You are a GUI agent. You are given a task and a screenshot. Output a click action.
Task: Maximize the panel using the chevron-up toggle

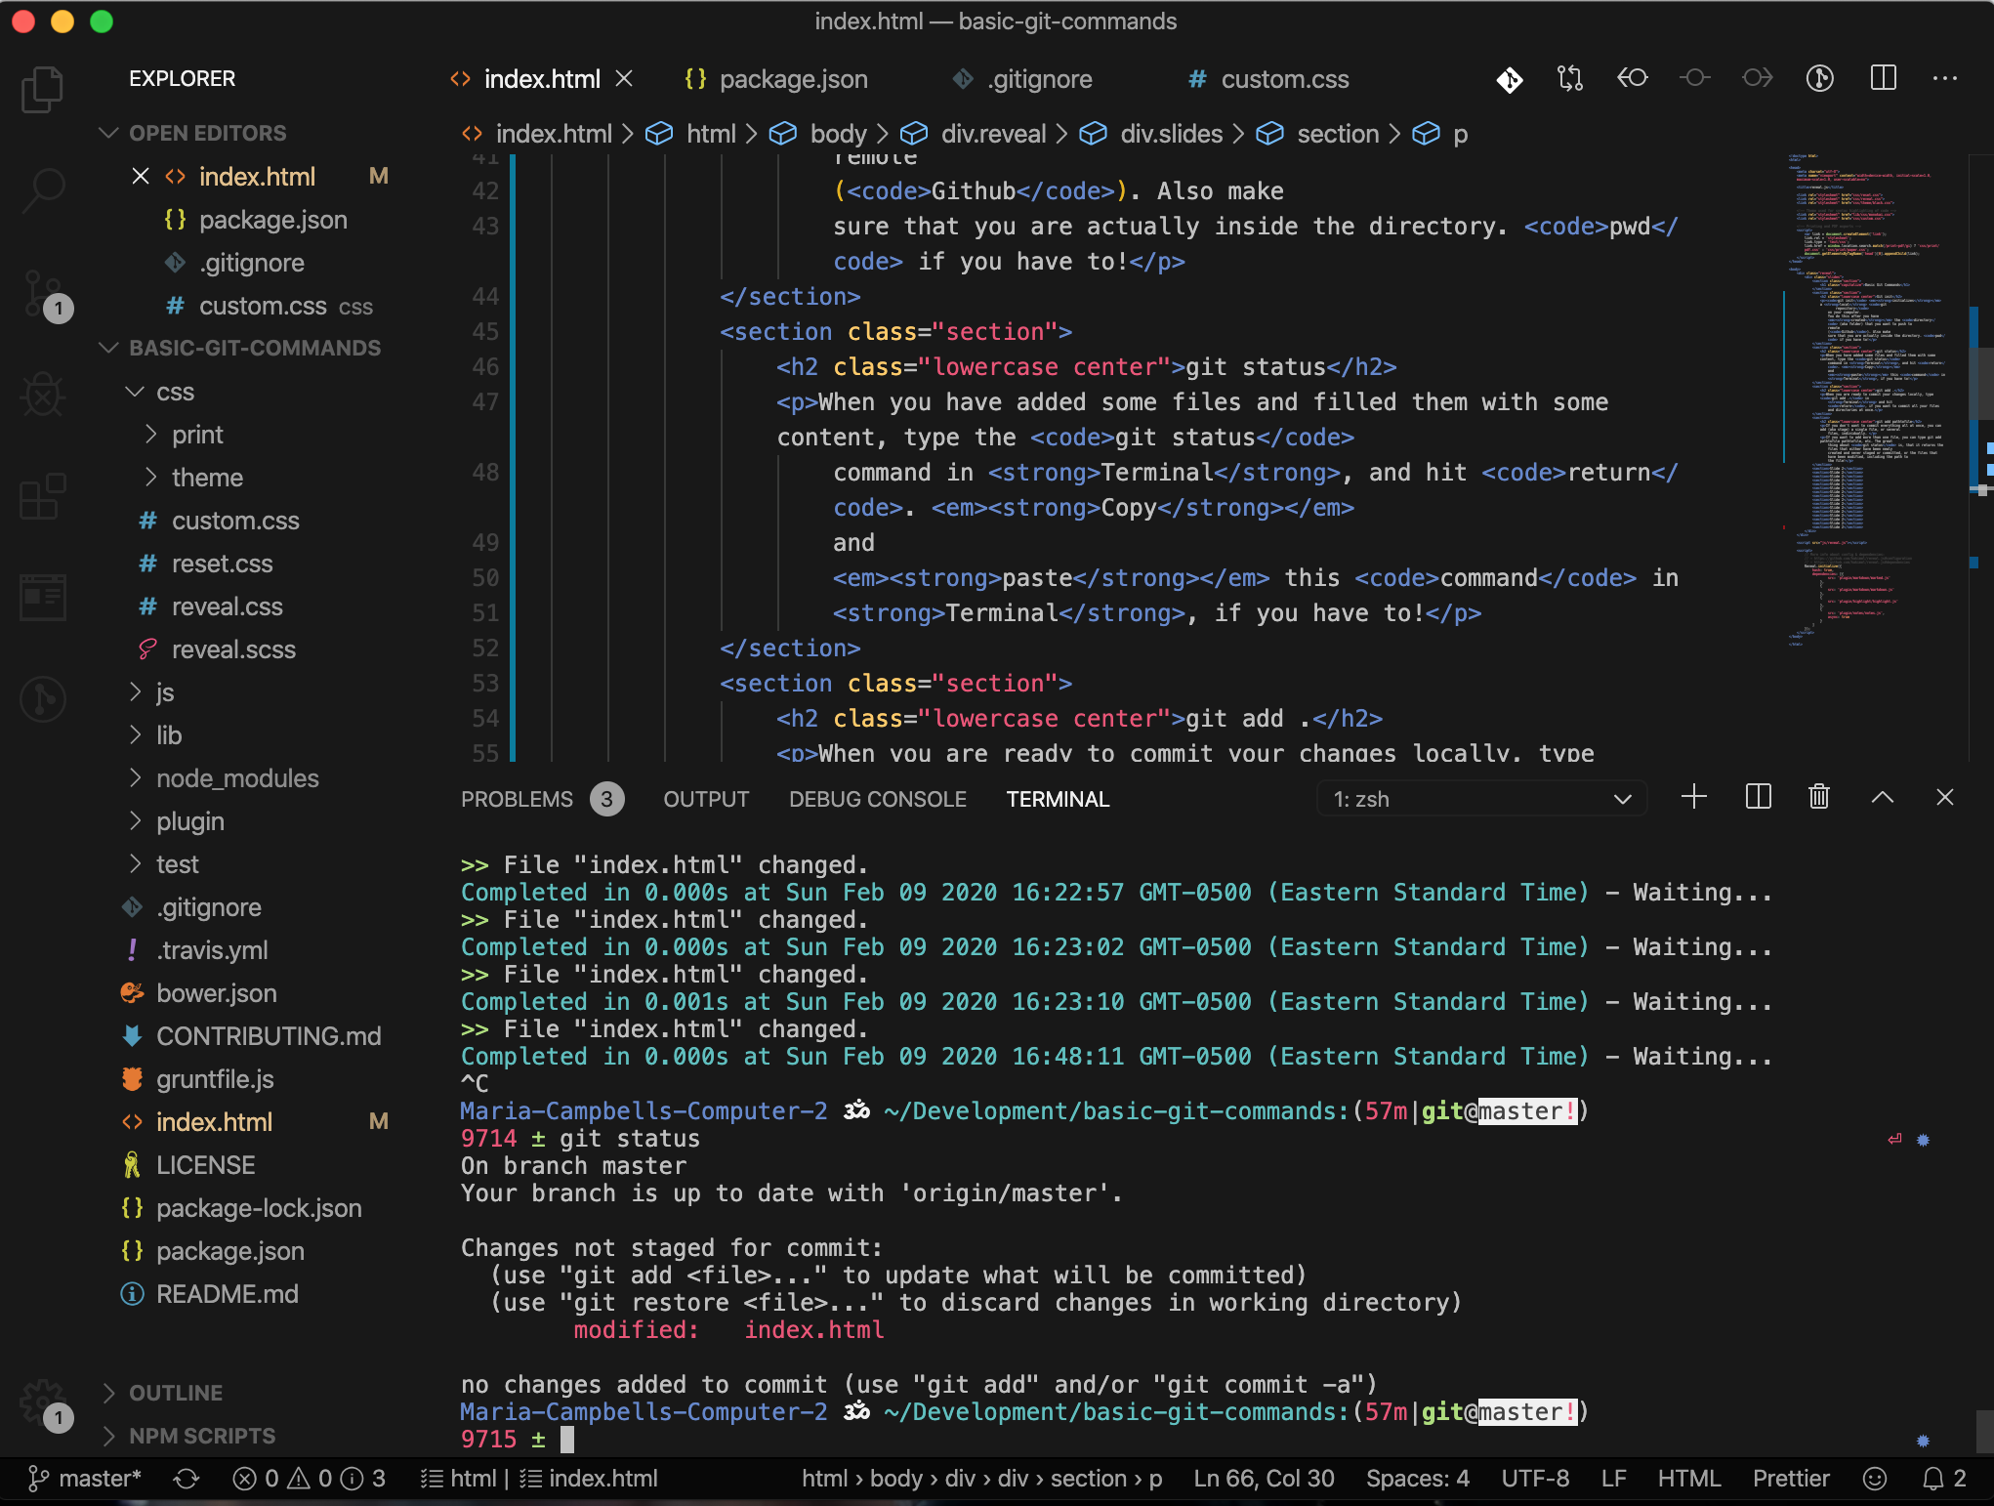1883,798
